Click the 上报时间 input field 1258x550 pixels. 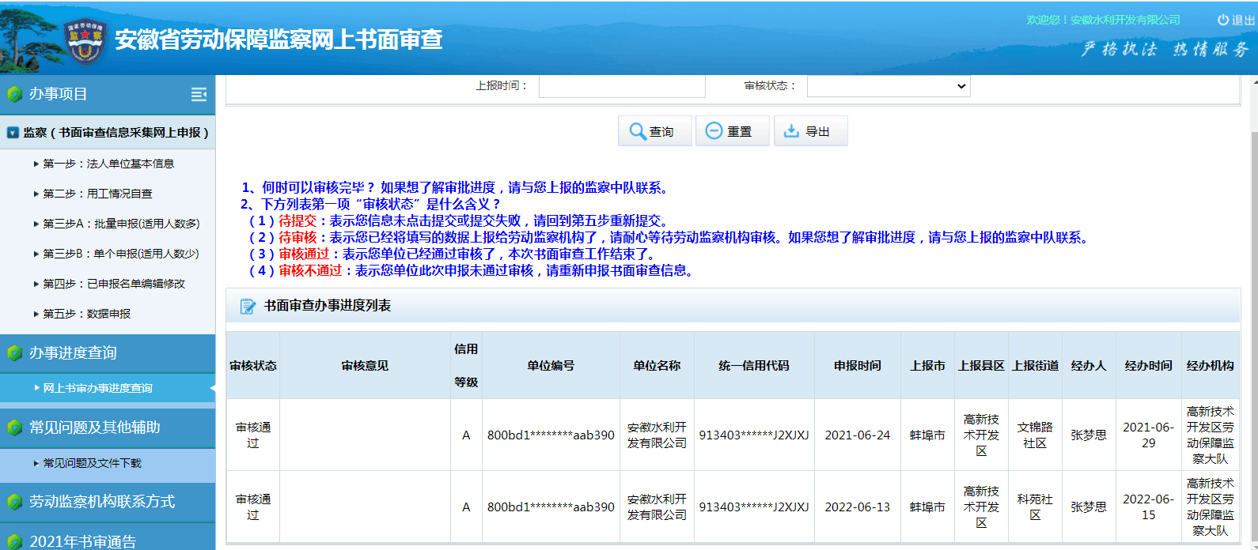(x=622, y=86)
